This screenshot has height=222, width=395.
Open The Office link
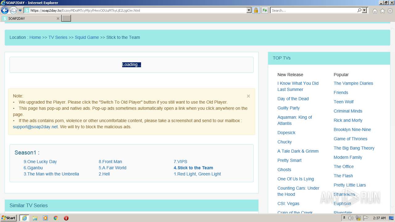click(x=343, y=166)
